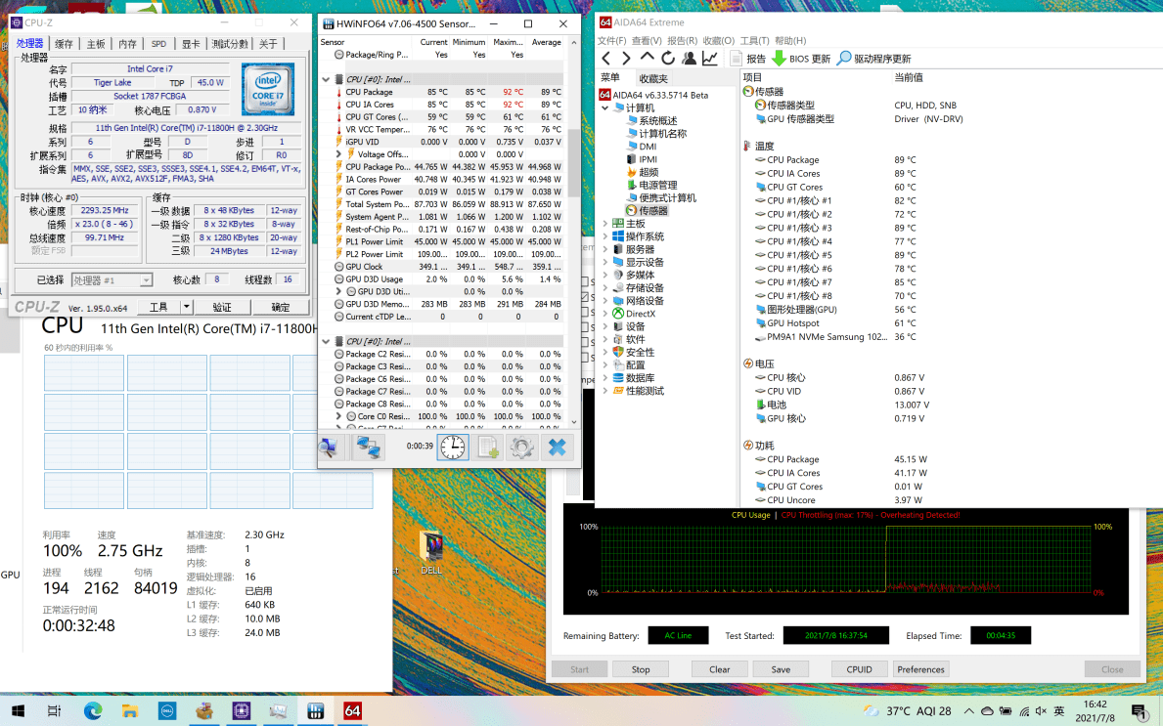Collapse the 计算机 node in AIDA64 tree
1163x726 pixels.
604,108
